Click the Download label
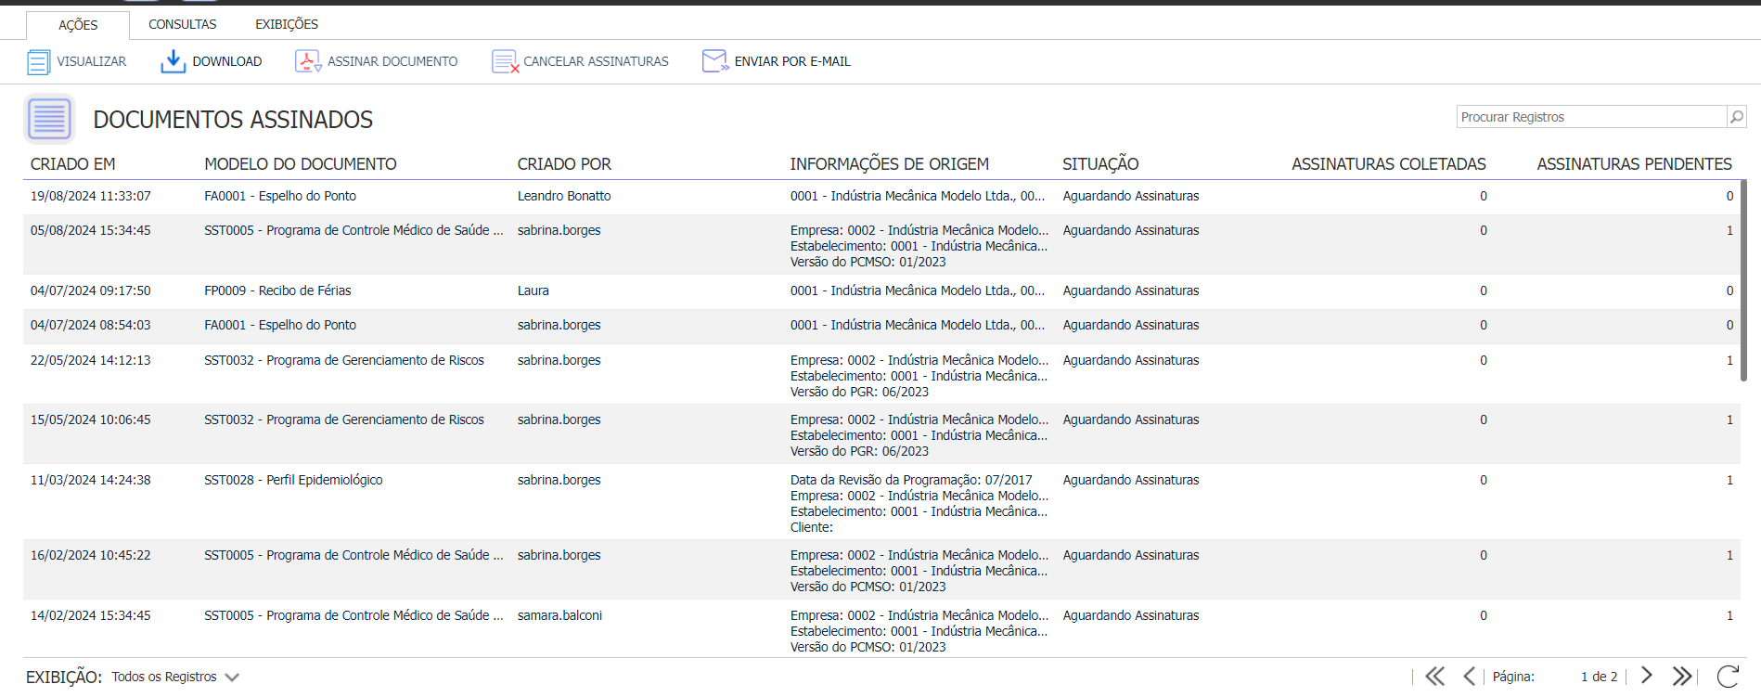This screenshot has width=1761, height=697. [227, 61]
